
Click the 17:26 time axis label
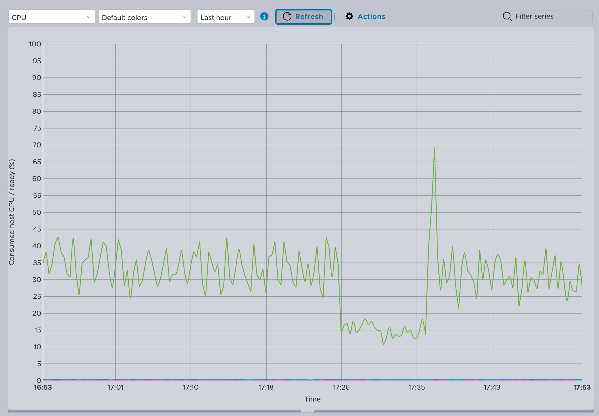coord(341,387)
